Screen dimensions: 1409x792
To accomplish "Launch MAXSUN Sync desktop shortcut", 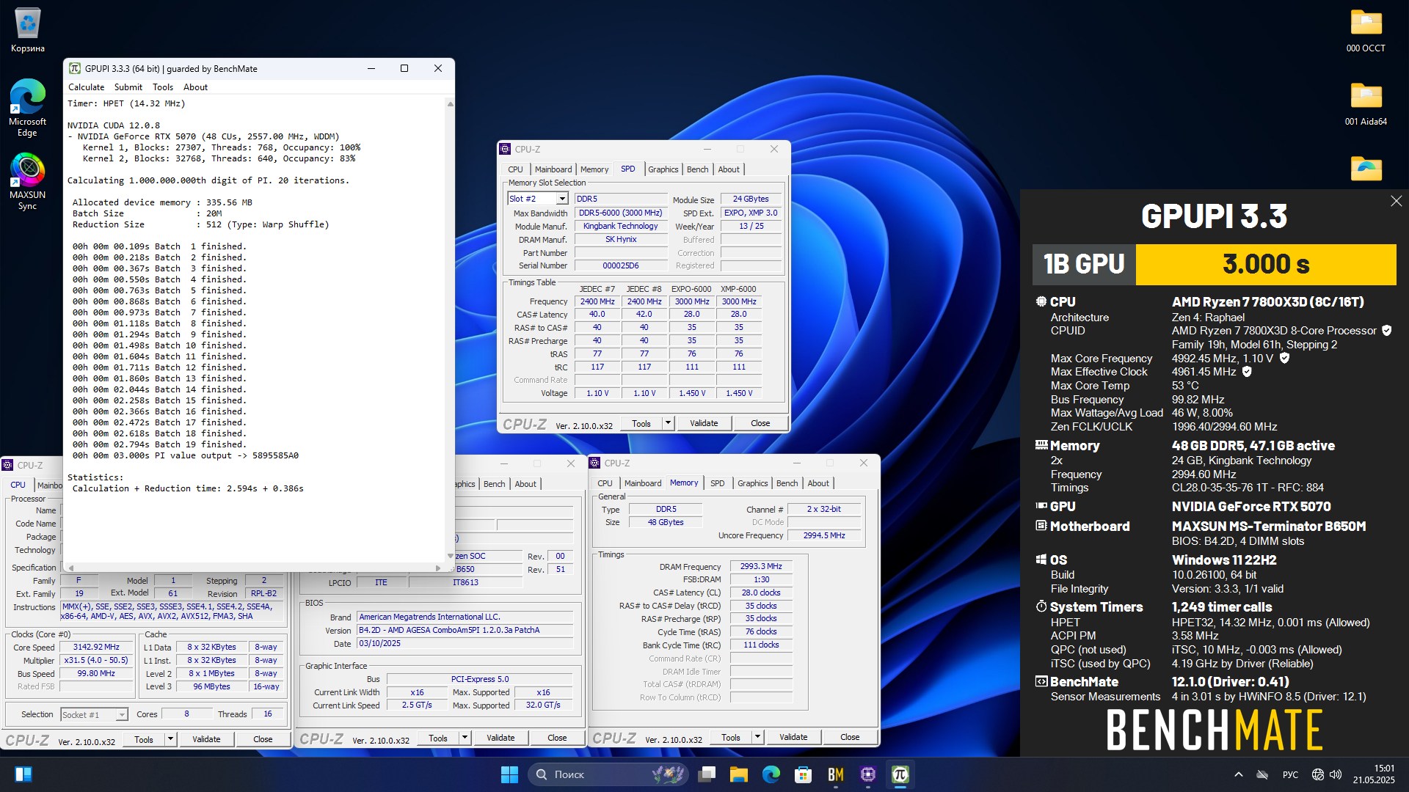I will tap(27, 181).
